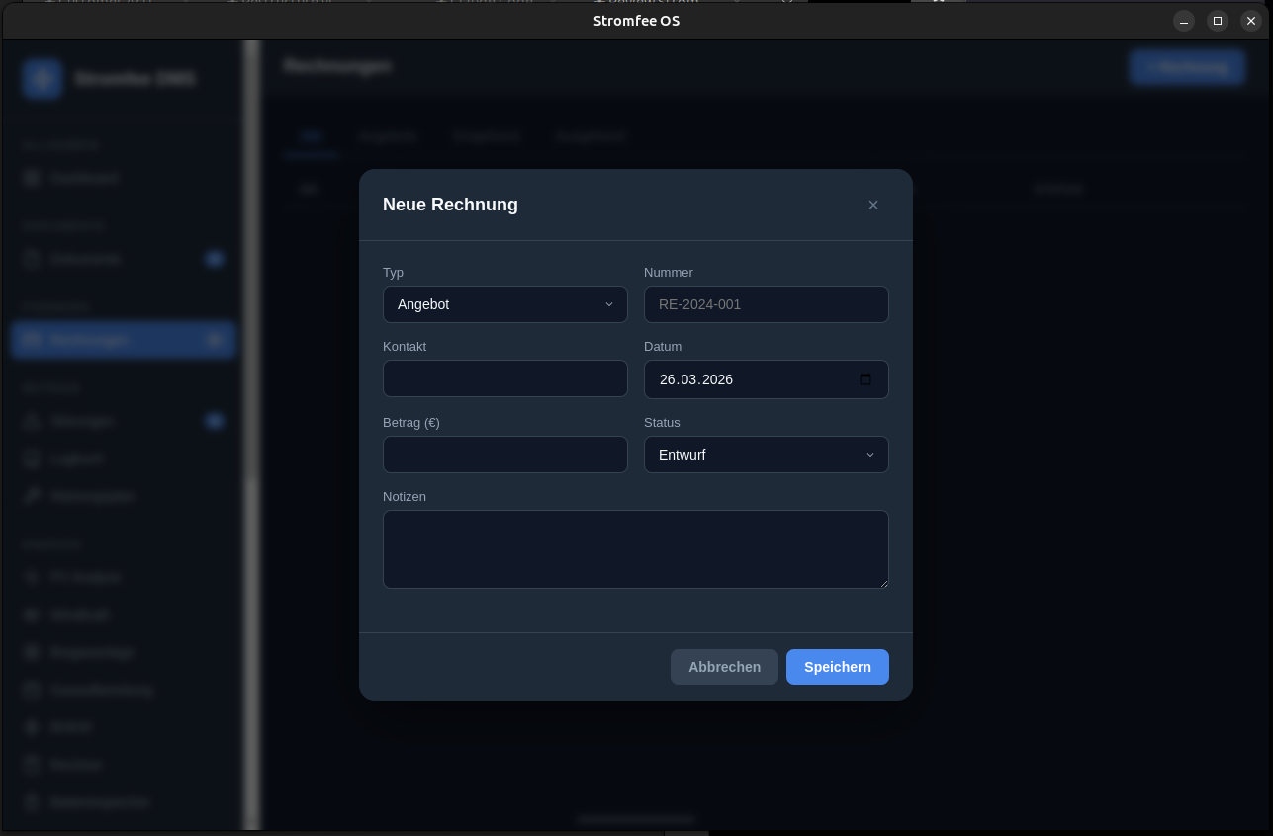Focus the Nummer input field

[766, 304]
